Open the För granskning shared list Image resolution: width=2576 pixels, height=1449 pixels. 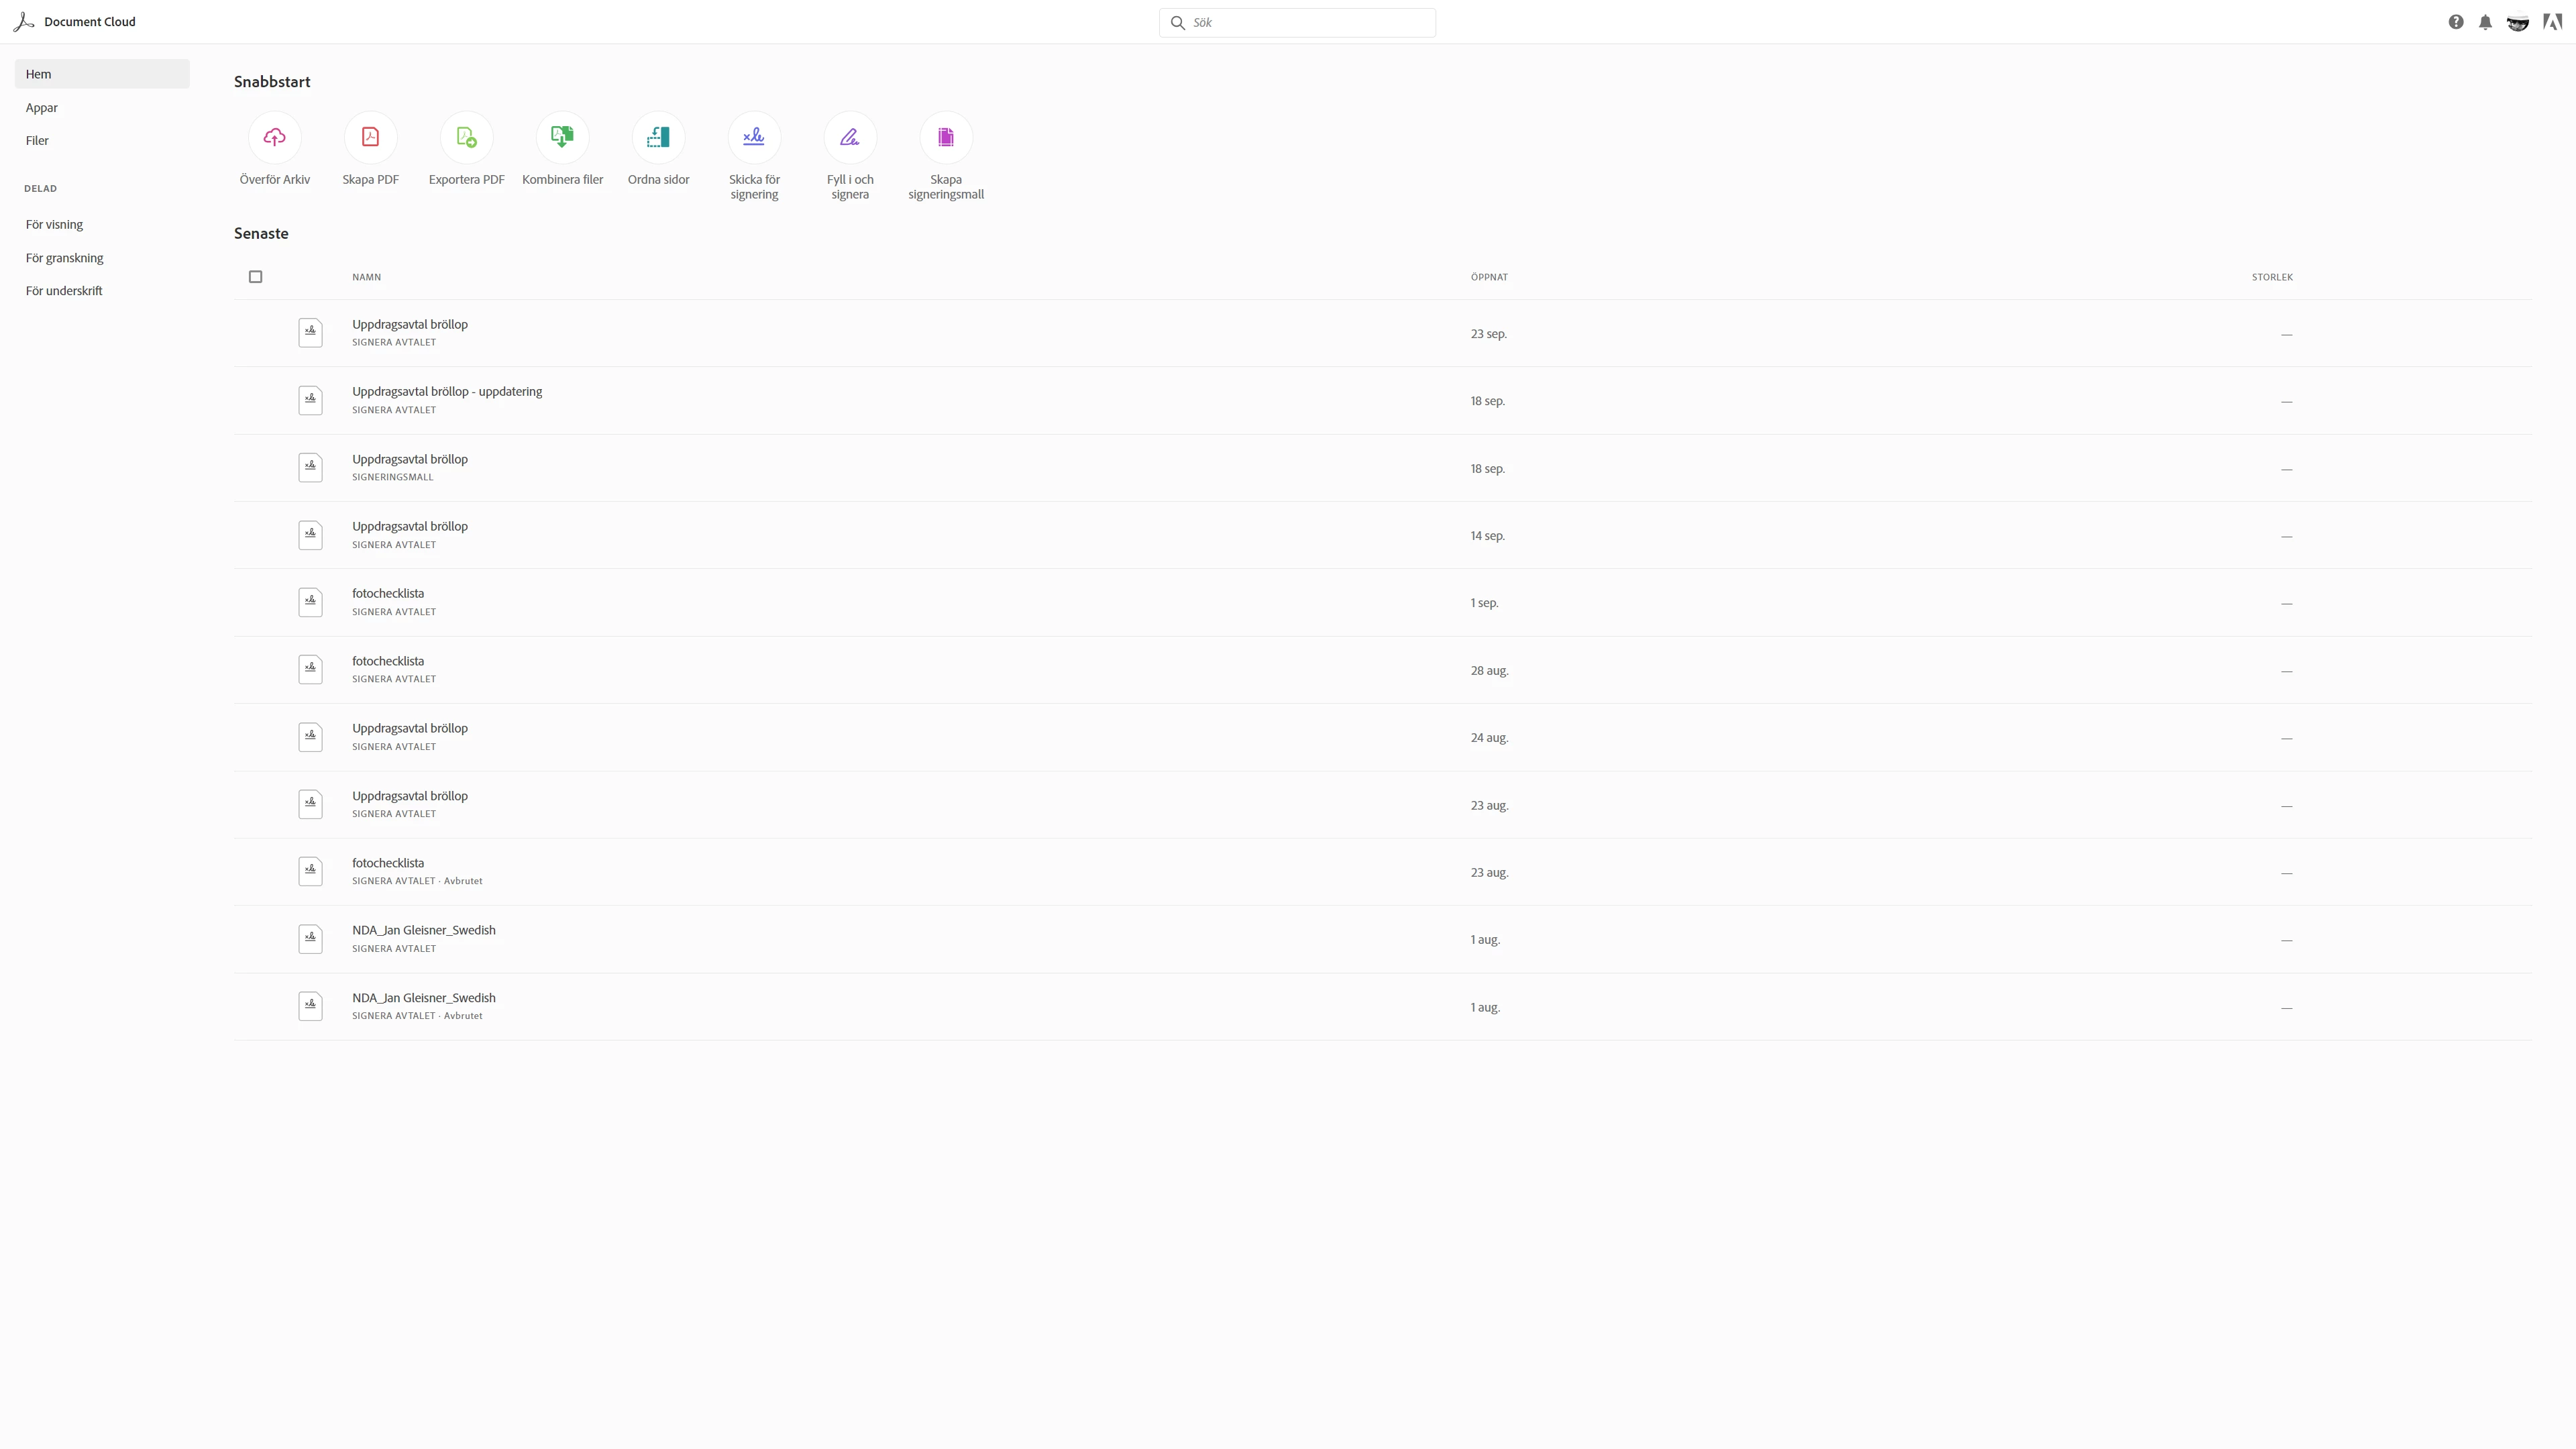(65, 258)
